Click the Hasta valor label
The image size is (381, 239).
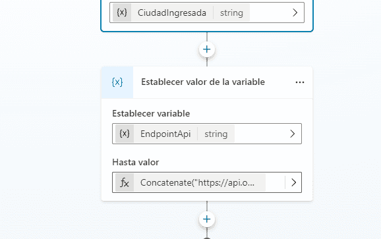coord(136,162)
